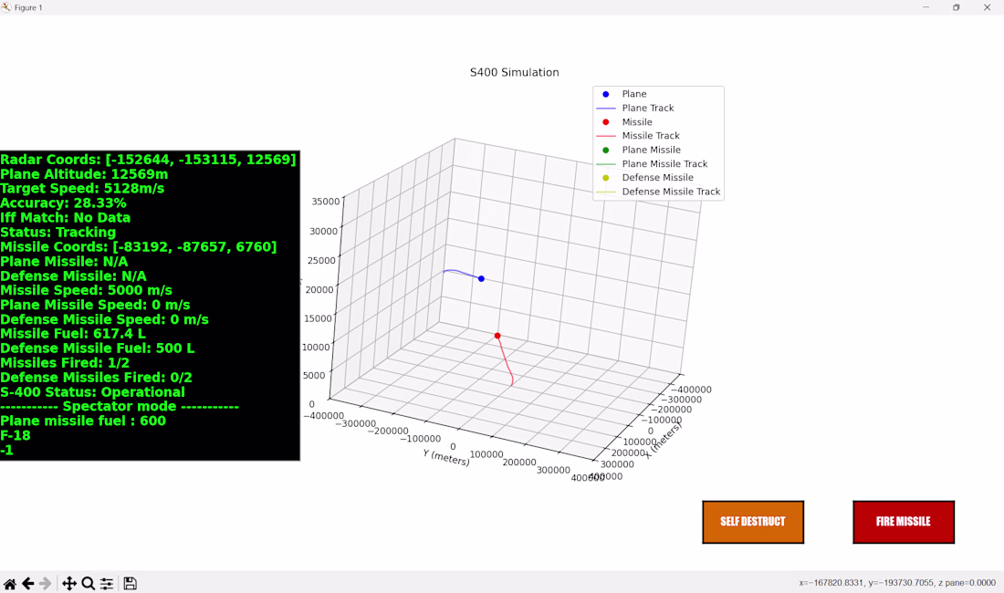This screenshot has height=593, width=1004.
Task: Click the Accuracy: 28.33% line
Action: tap(63, 203)
